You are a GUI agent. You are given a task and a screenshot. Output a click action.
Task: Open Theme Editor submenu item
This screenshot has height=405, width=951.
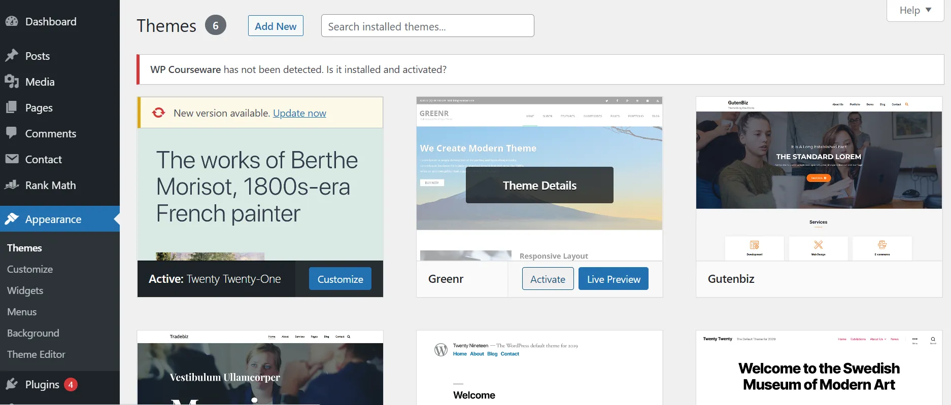click(36, 354)
